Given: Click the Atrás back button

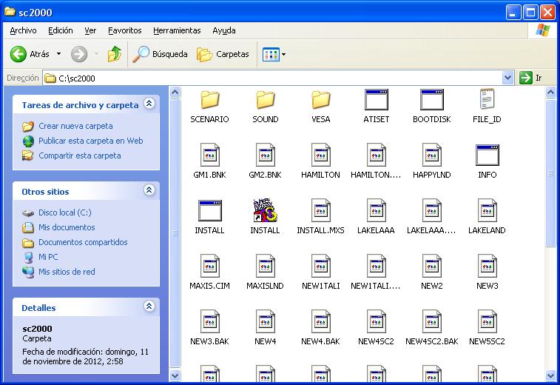Looking at the screenshot, I should coord(30,54).
